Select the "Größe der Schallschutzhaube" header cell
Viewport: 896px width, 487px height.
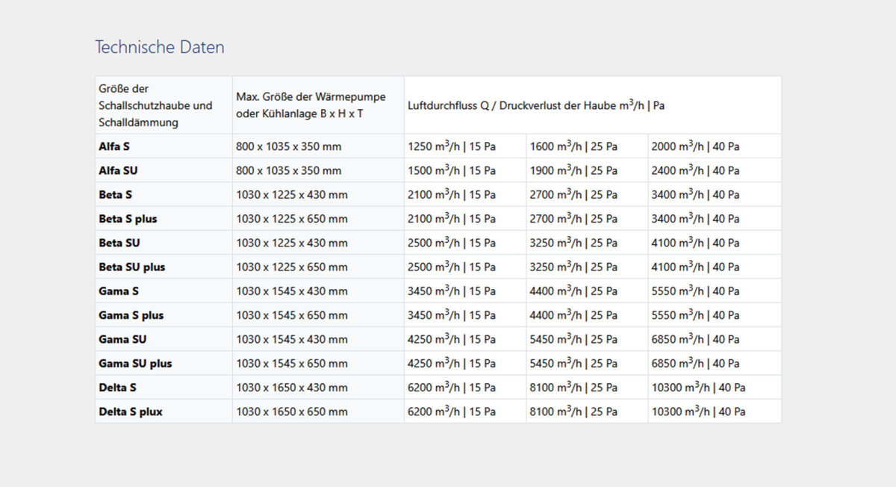pos(155,105)
